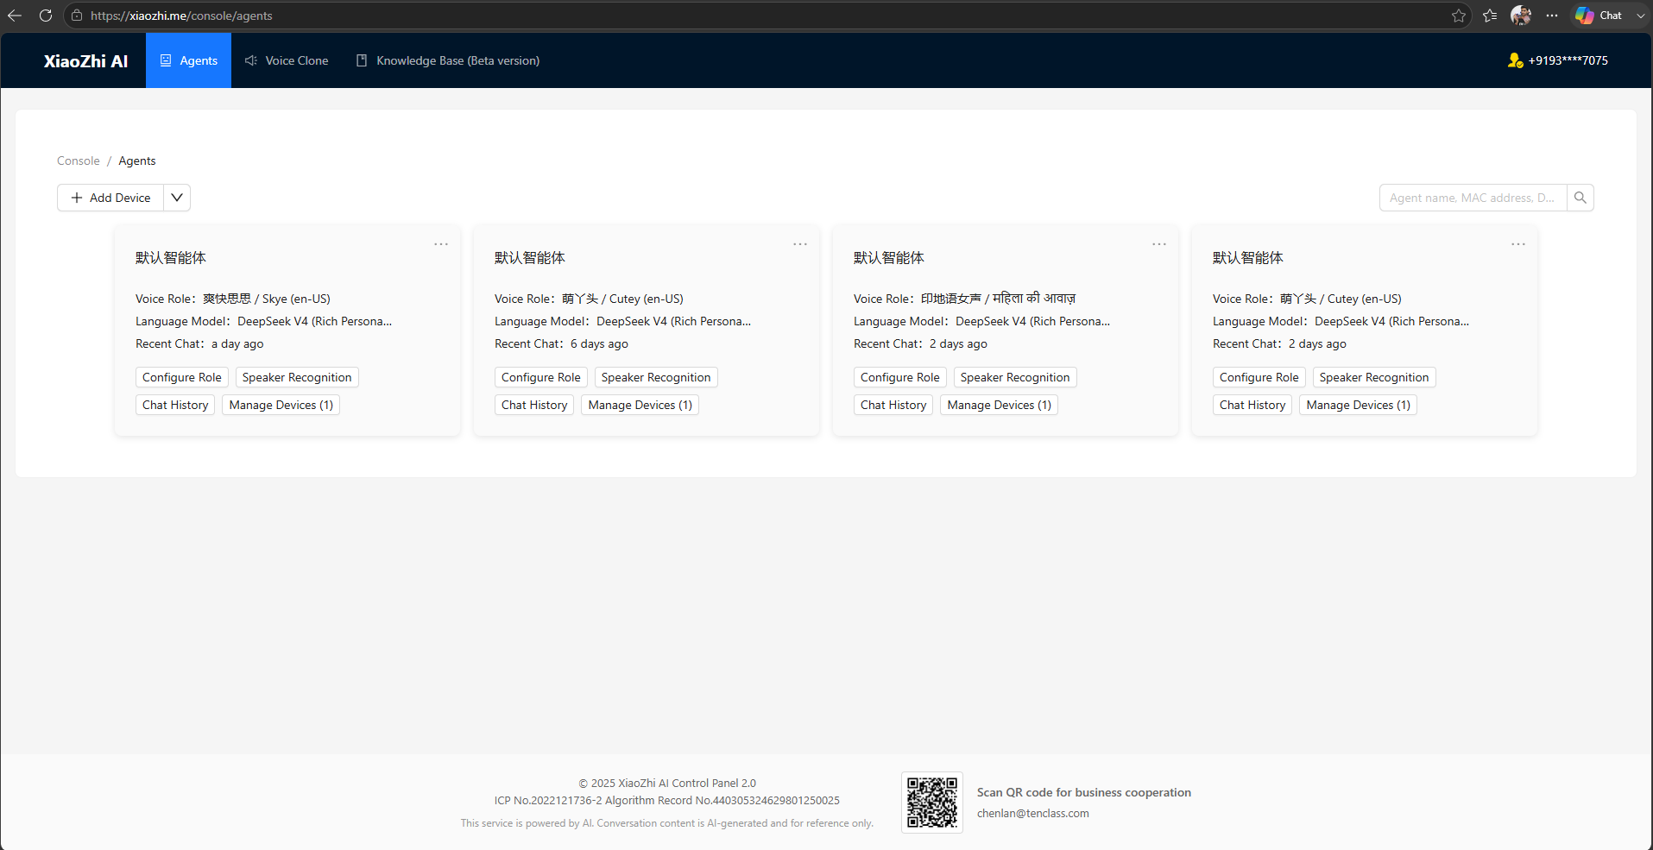Configure Role for the Skye agent

[x=182, y=377]
